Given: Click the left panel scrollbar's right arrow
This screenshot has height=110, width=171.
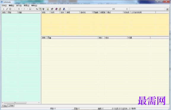Looking at the screenshot, I should (x=39, y=103).
